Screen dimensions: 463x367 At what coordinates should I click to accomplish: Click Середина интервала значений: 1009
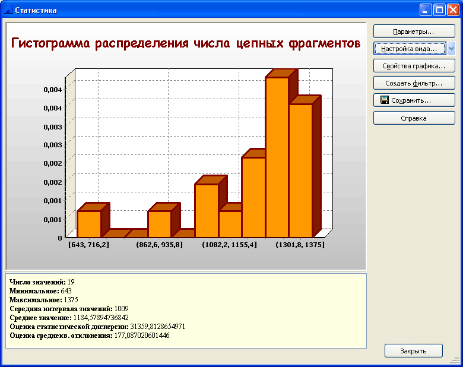[69, 308]
